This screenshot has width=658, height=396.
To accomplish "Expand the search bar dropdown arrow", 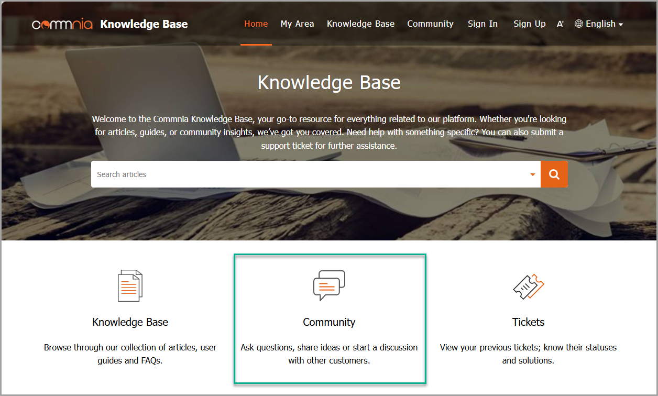I will click(533, 174).
